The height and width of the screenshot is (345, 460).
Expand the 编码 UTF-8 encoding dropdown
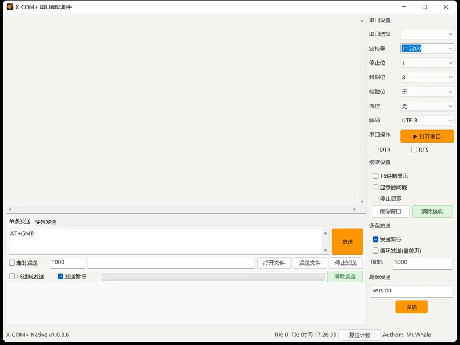[427, 120]
